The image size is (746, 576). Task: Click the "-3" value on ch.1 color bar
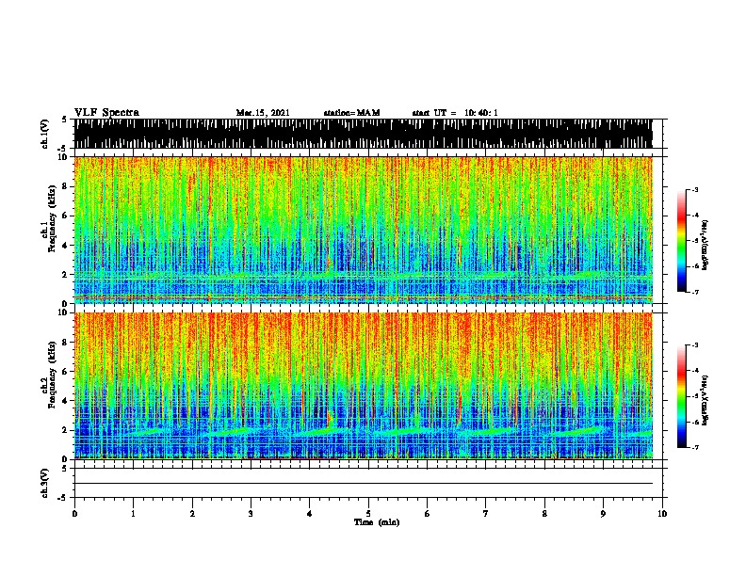click(x=694, y=189)
